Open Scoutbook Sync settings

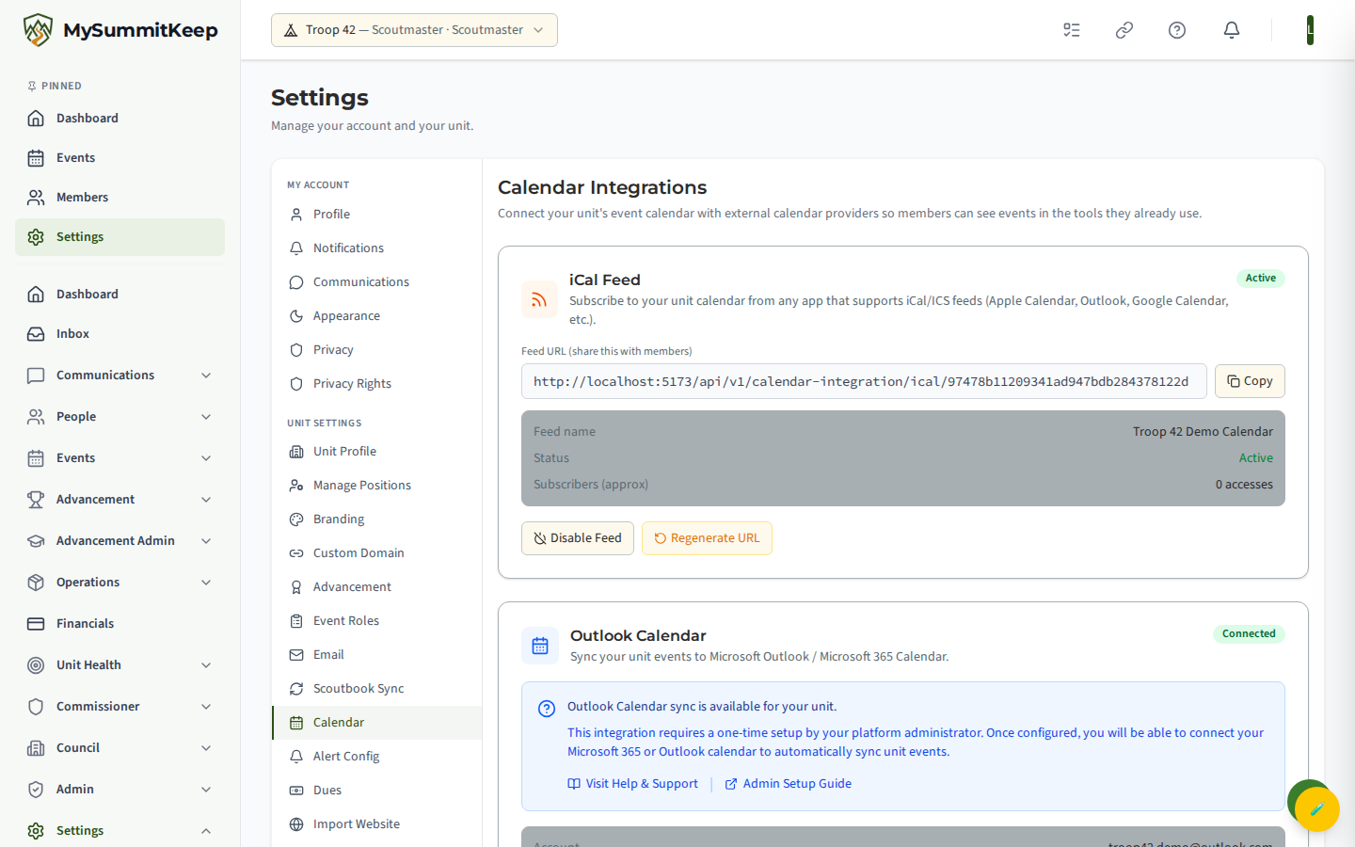(x=376, y=689)
